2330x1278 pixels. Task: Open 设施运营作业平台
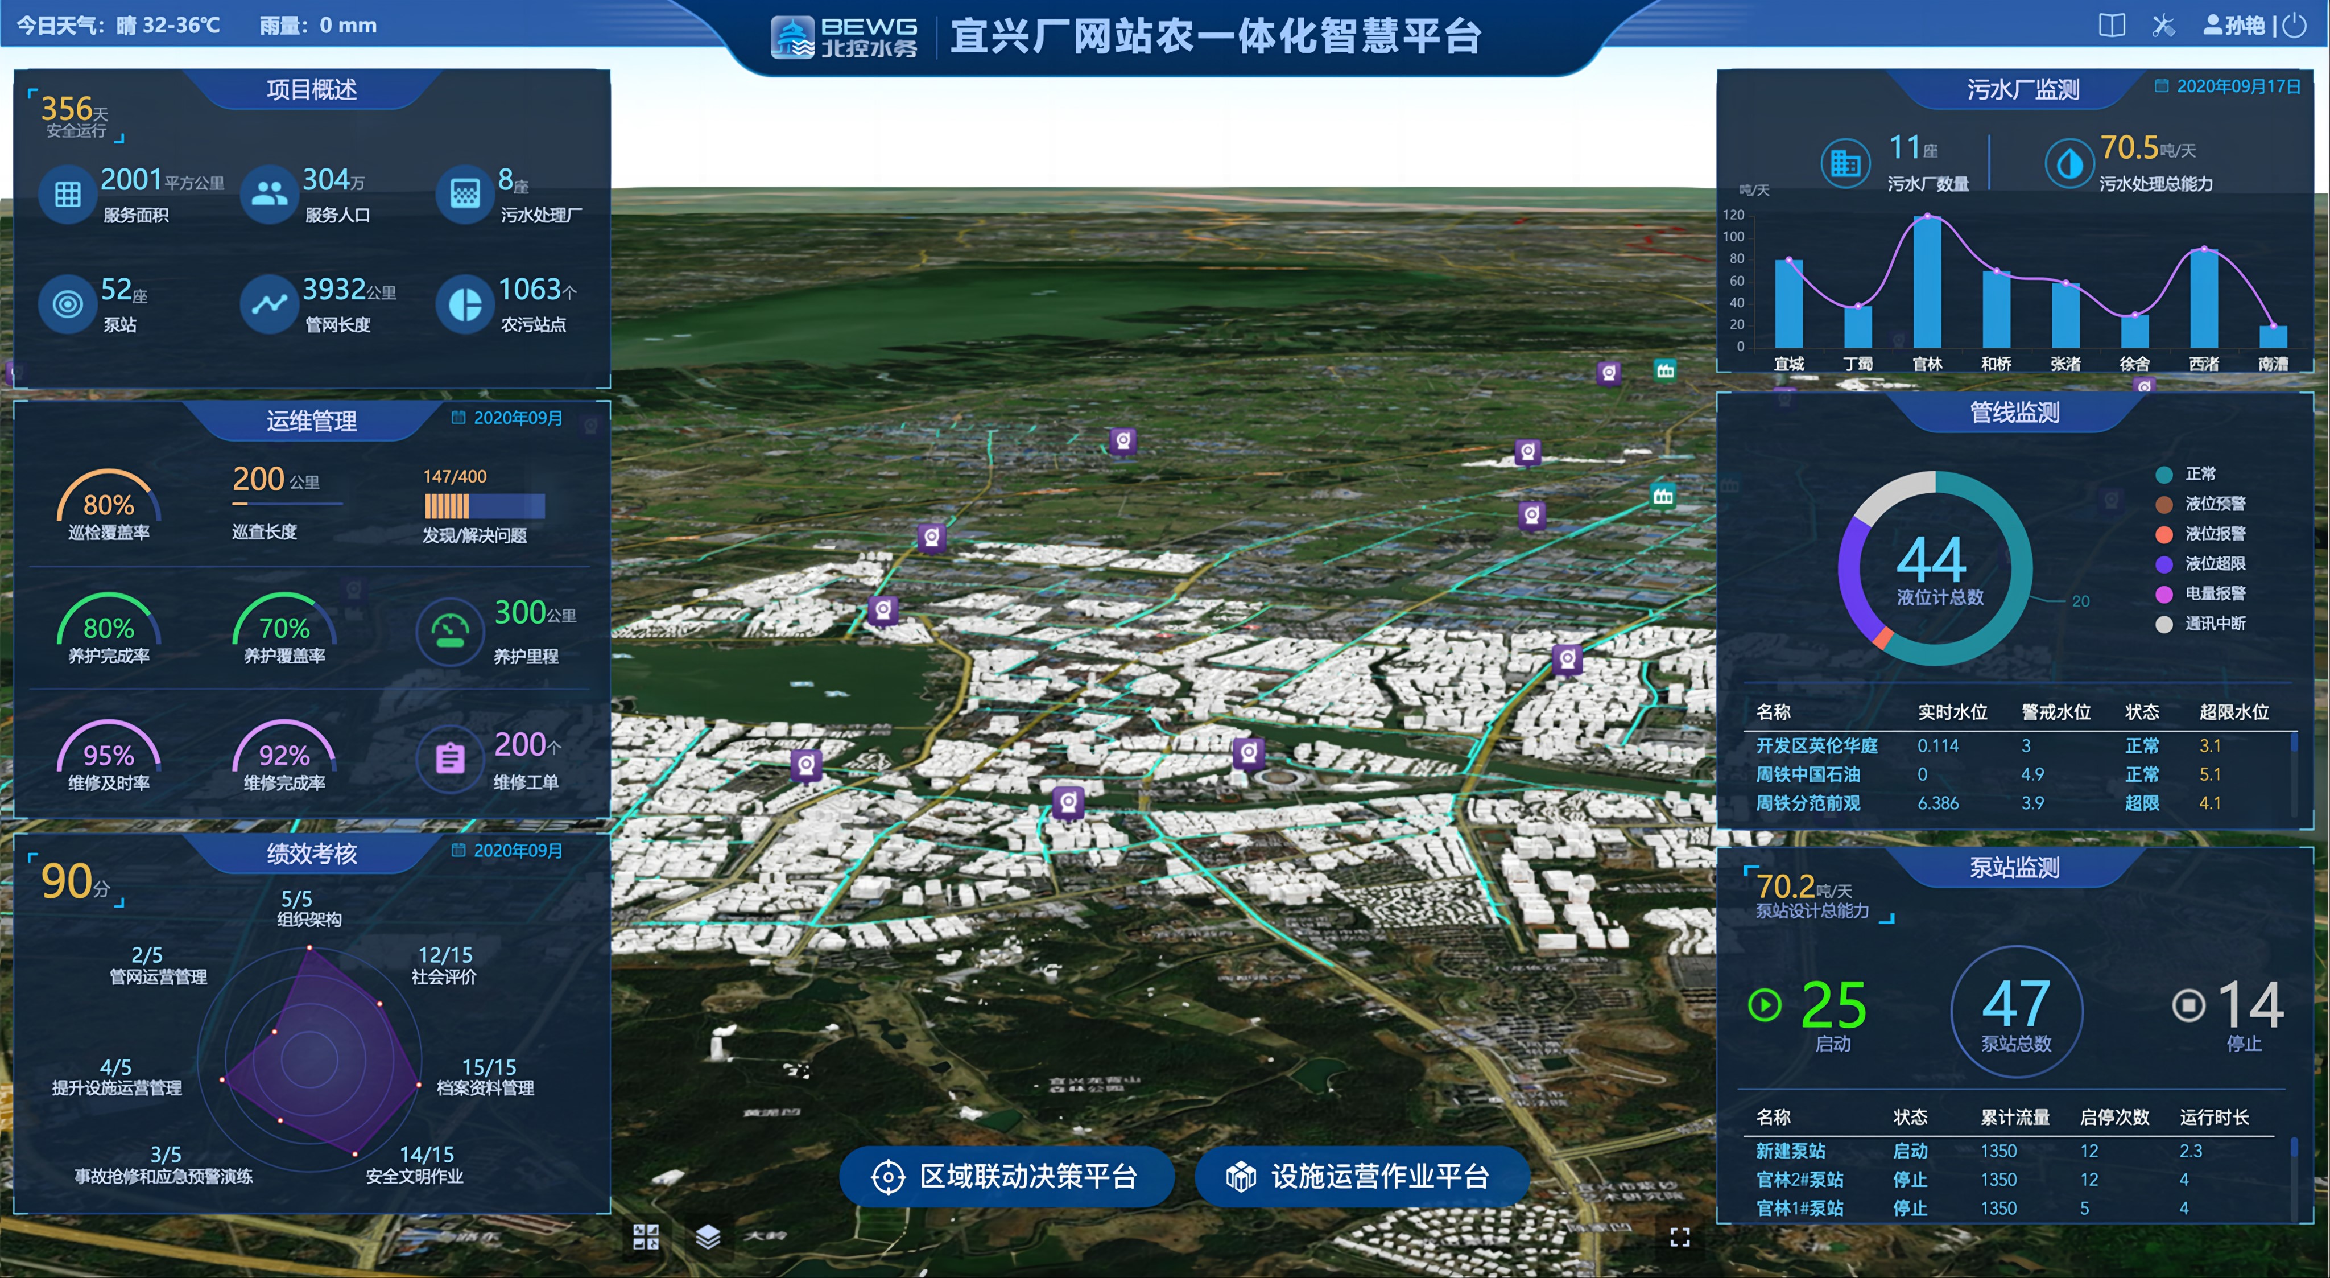(1361, 1176)
